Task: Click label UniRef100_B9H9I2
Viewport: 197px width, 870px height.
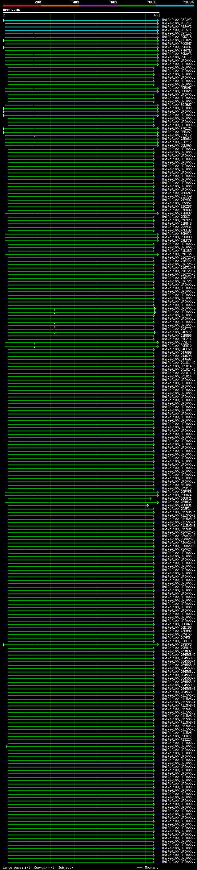Action: tap(177, 234)
